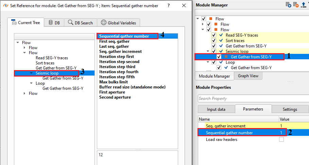The height and width of the screenshot is (165, 309).
Task: Click the brown square icon on the highlighted Get Gather row
Action: tap(226, 57)
